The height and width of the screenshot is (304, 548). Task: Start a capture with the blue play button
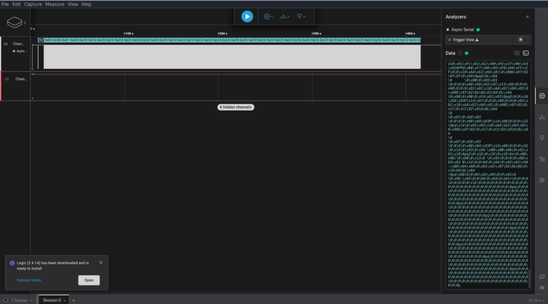tap(247, 17)
